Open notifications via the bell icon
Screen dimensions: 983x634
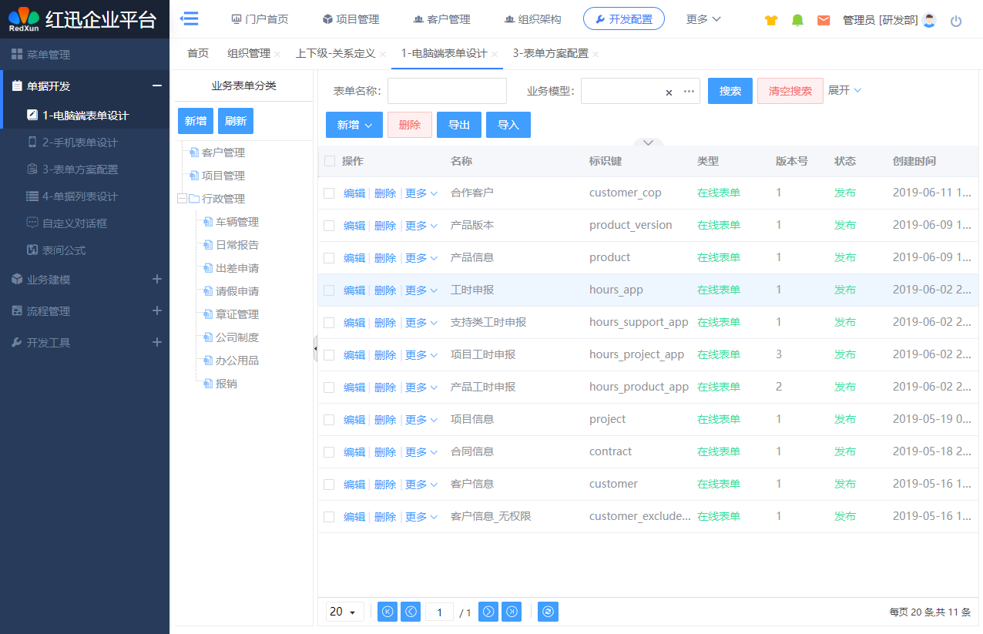[x=797, y=20]
